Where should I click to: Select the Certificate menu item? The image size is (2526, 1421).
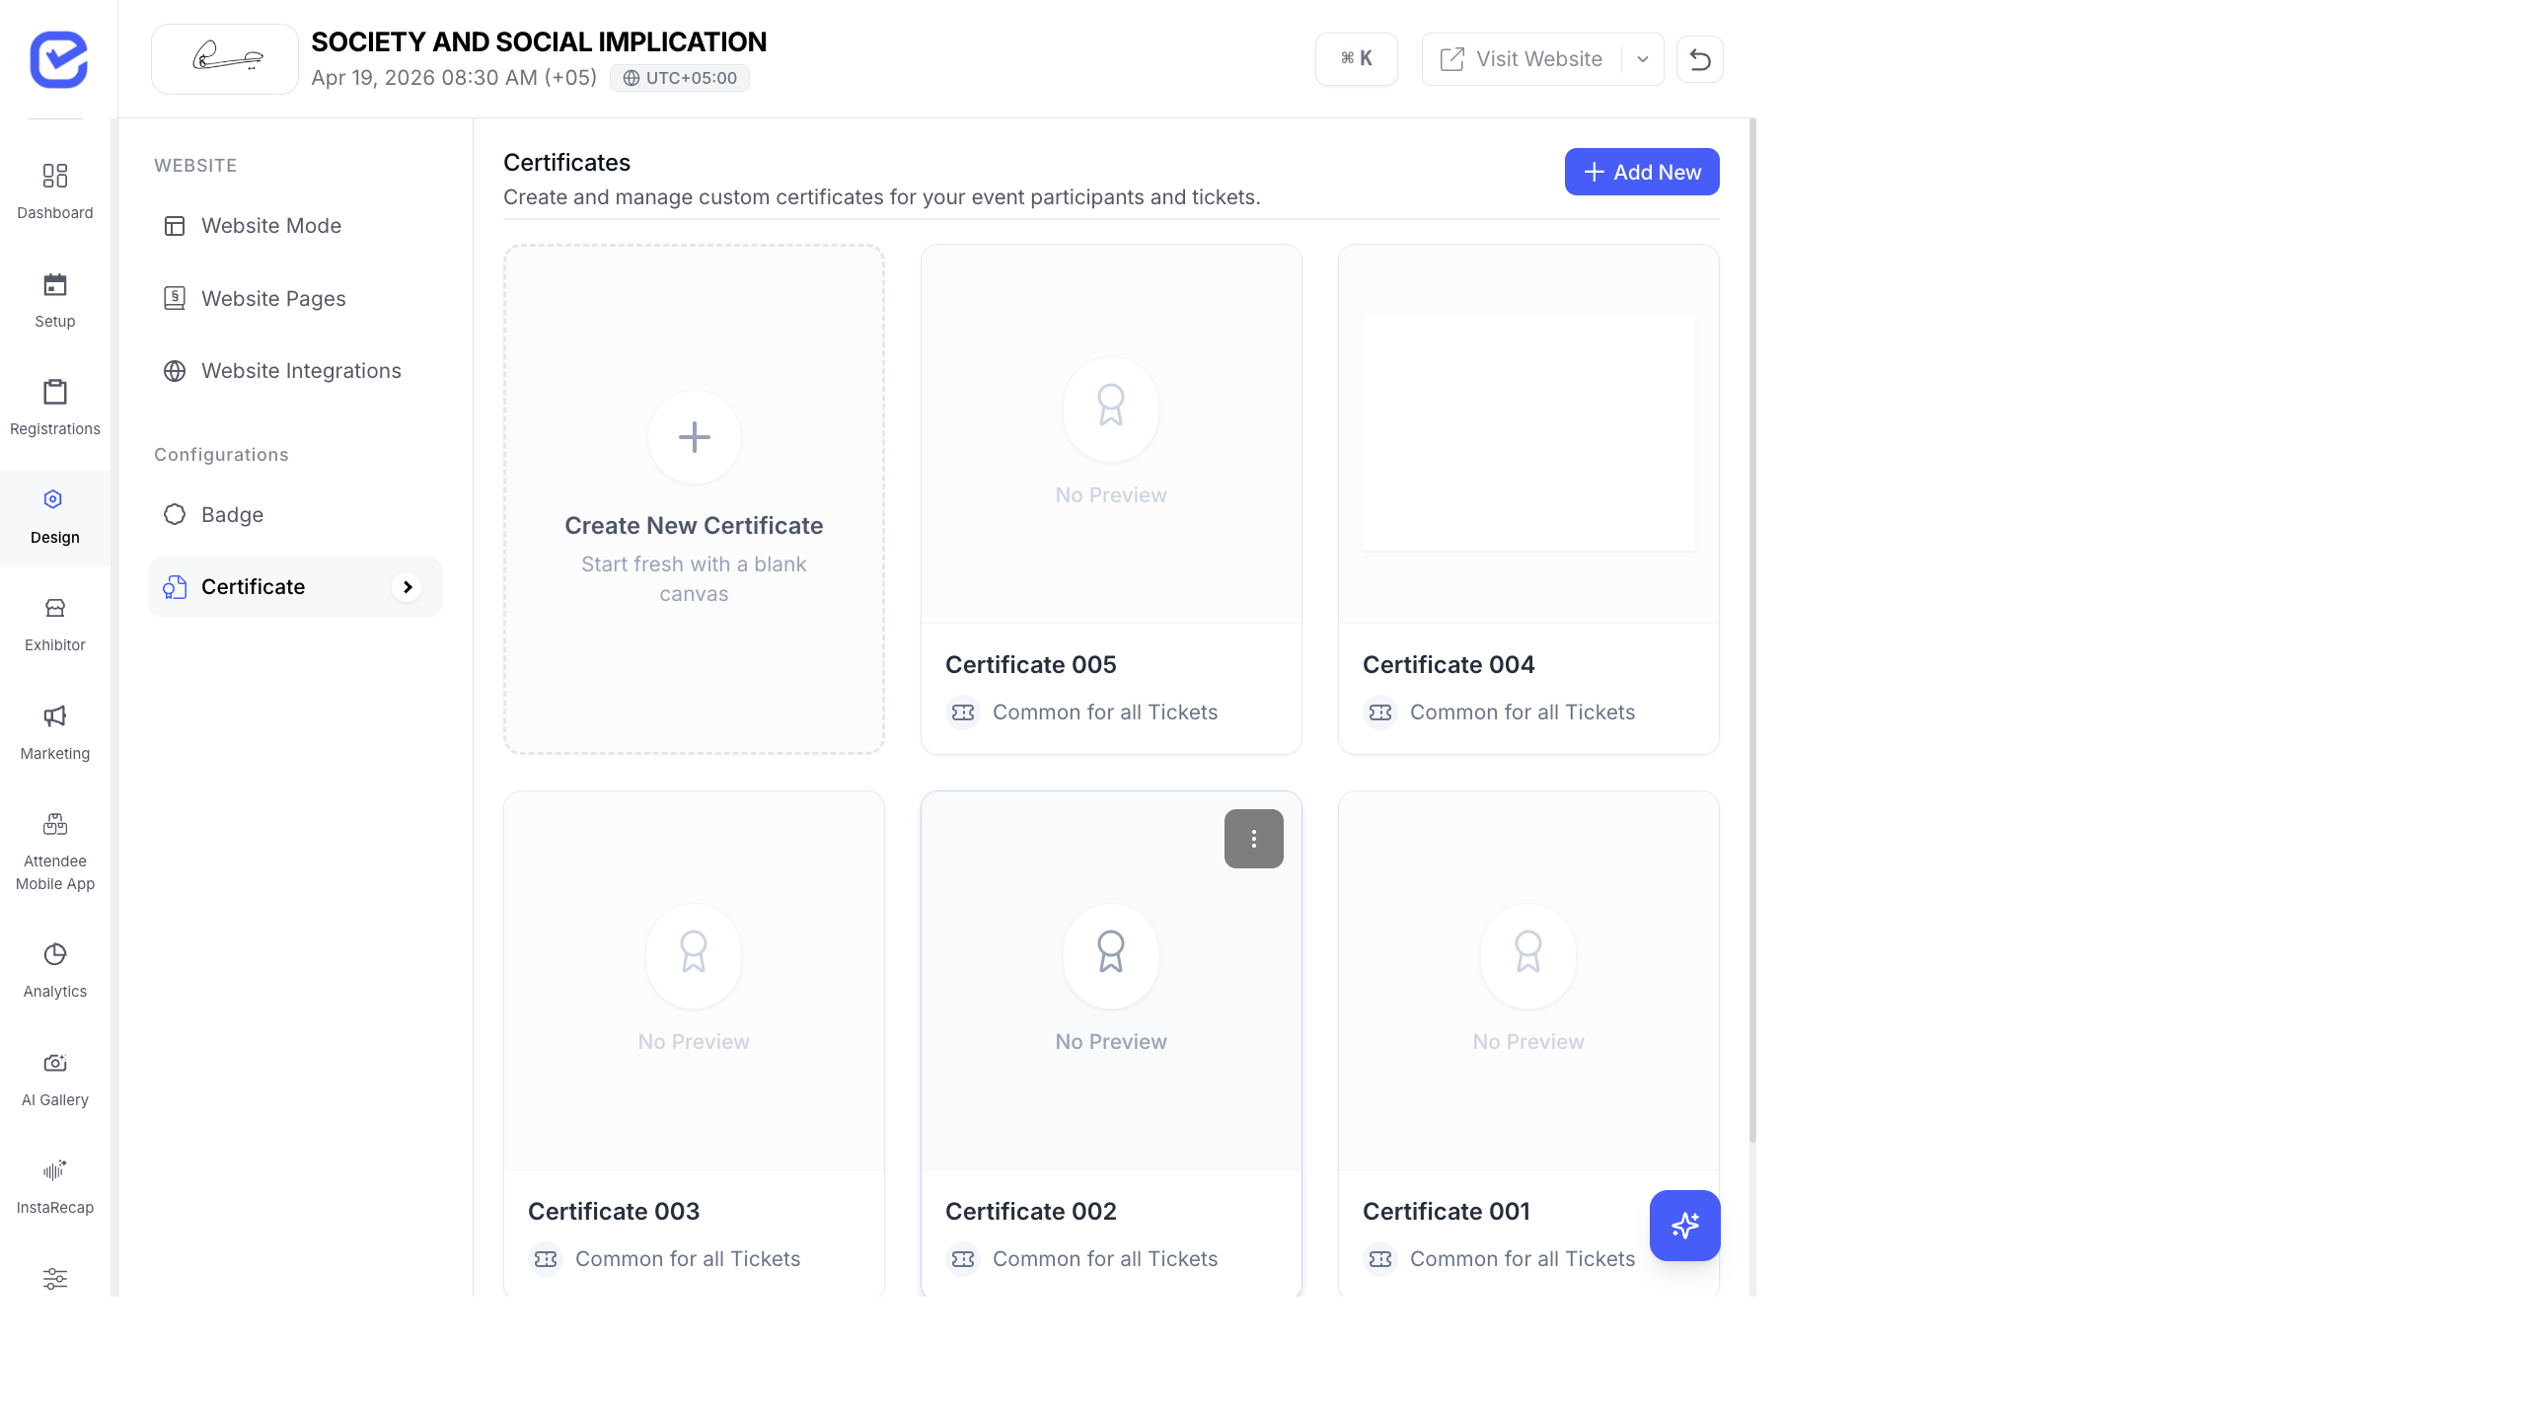295,587
